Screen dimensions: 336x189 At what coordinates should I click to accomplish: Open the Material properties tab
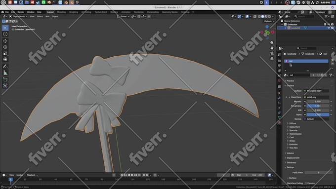(279, 122)
